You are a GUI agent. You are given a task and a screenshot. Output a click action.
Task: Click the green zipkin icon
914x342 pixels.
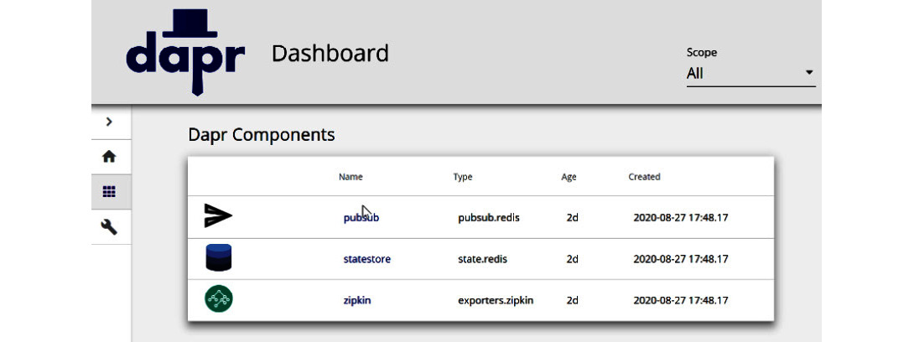[219, 299]
